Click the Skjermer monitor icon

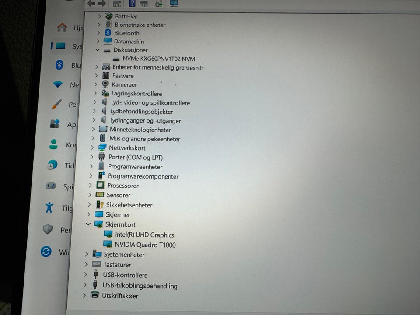tap(98, 214)
